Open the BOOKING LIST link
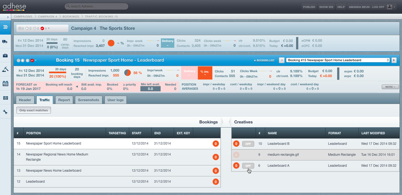Image resolution: width=402 pixels, height=195 pixels. point(264,60)
